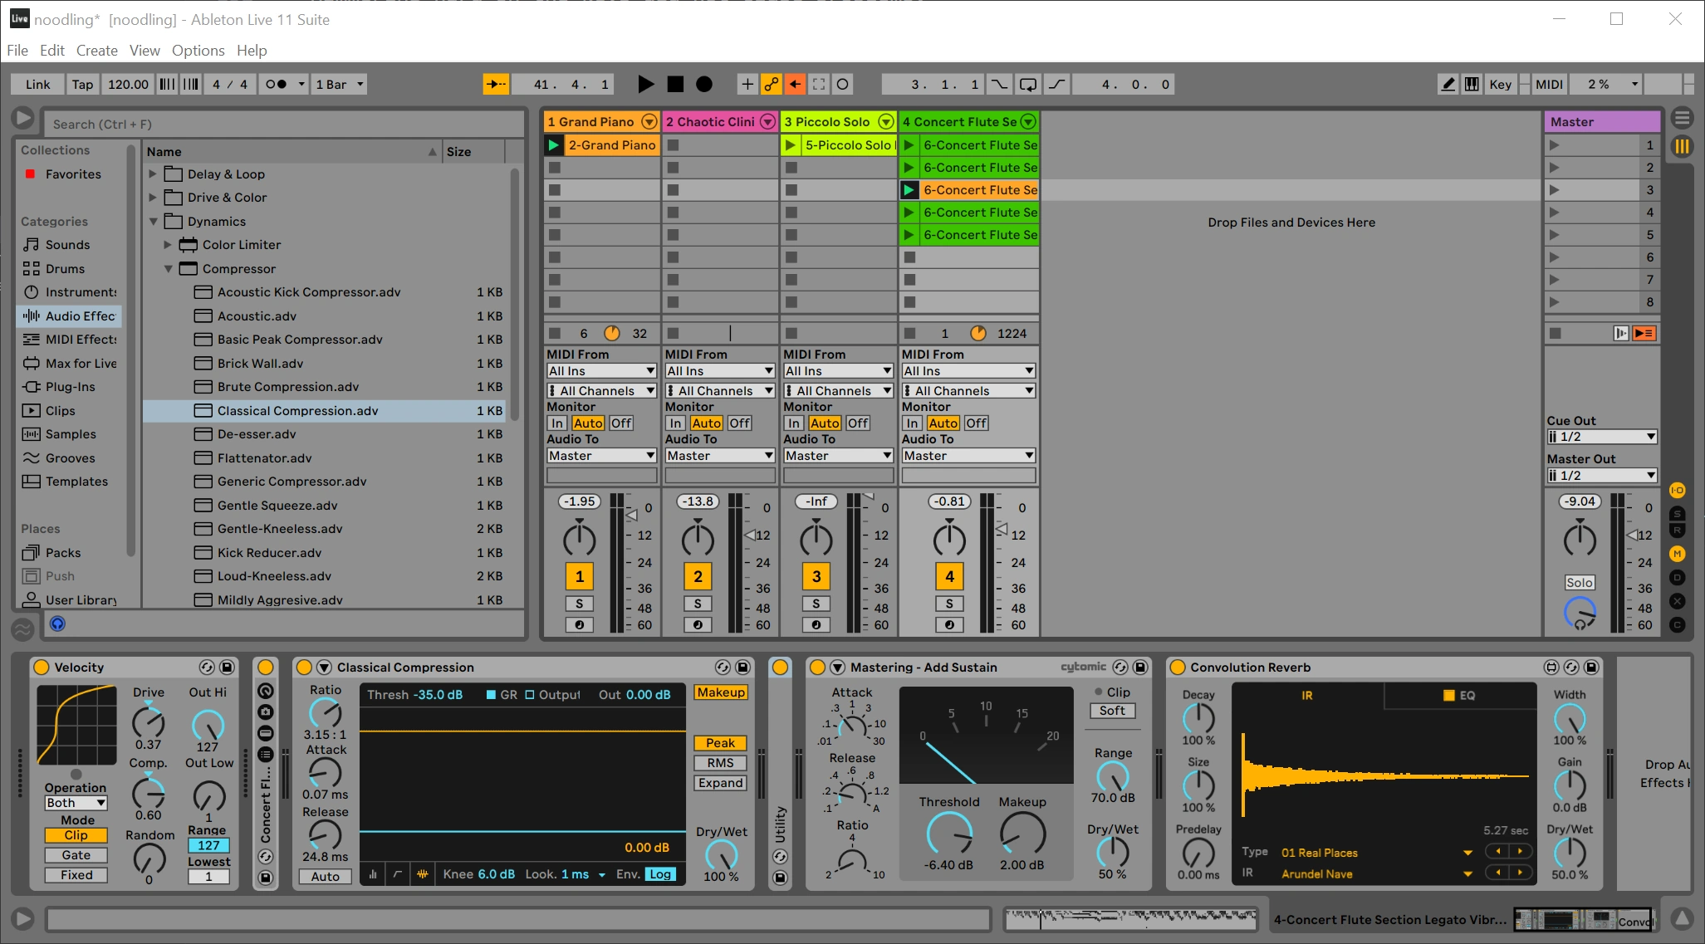Toggle the metronome button
Viewport: 1705px width, 944px height.
click(x=277, y=84)
